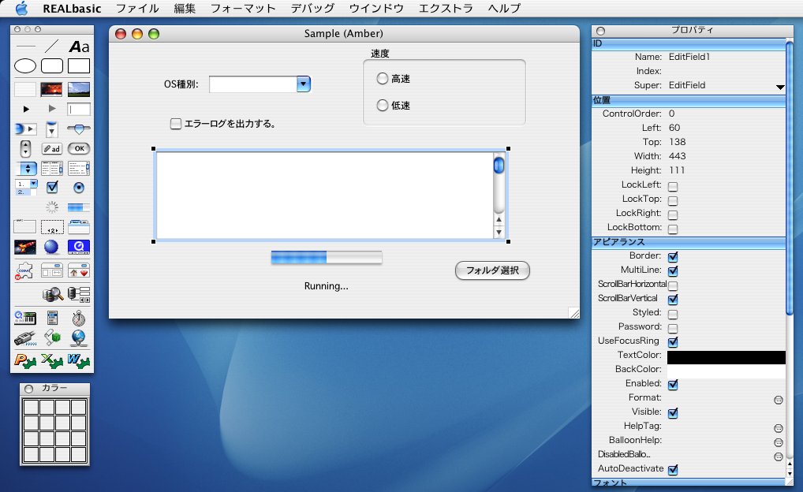The height and width of the screenshot is (492, 803).
Task: Select the checkbox control tool in the palette
Action: 52,188
